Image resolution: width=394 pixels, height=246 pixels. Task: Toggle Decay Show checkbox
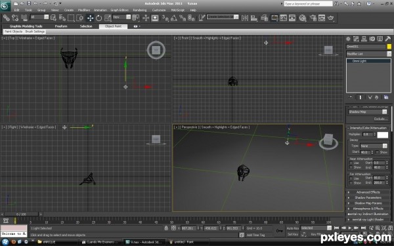377,152
